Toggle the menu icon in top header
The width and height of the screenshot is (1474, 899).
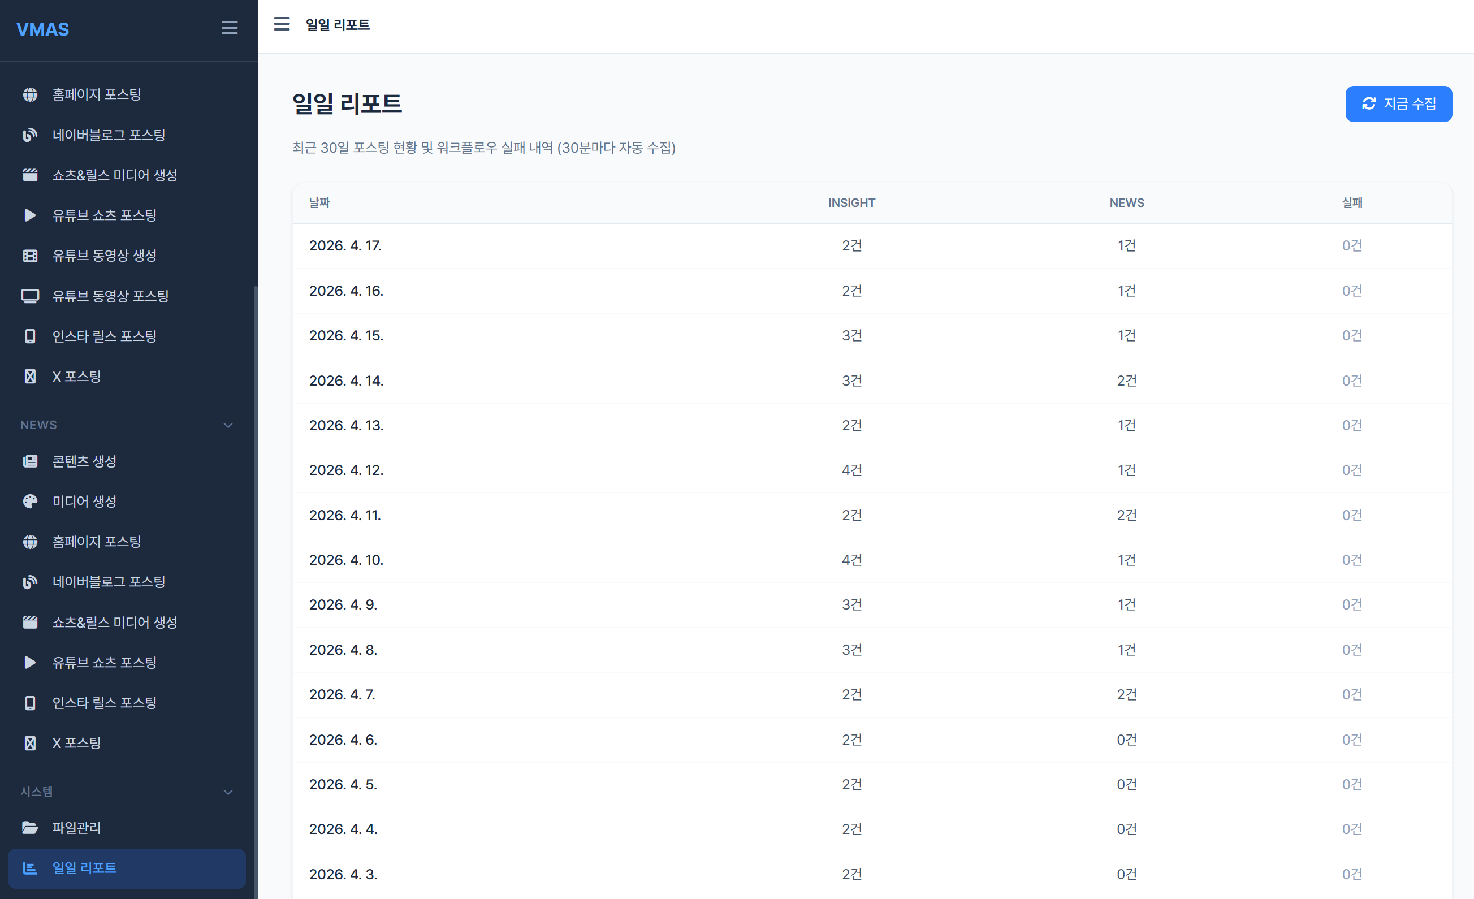tap(282, 24)
